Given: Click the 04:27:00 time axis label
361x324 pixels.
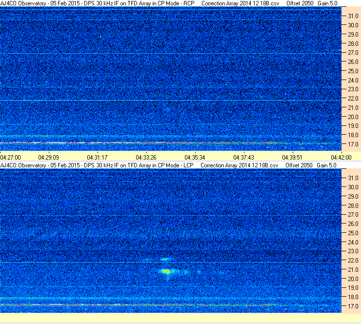Looking at the screenshot, I should [10, 158].
